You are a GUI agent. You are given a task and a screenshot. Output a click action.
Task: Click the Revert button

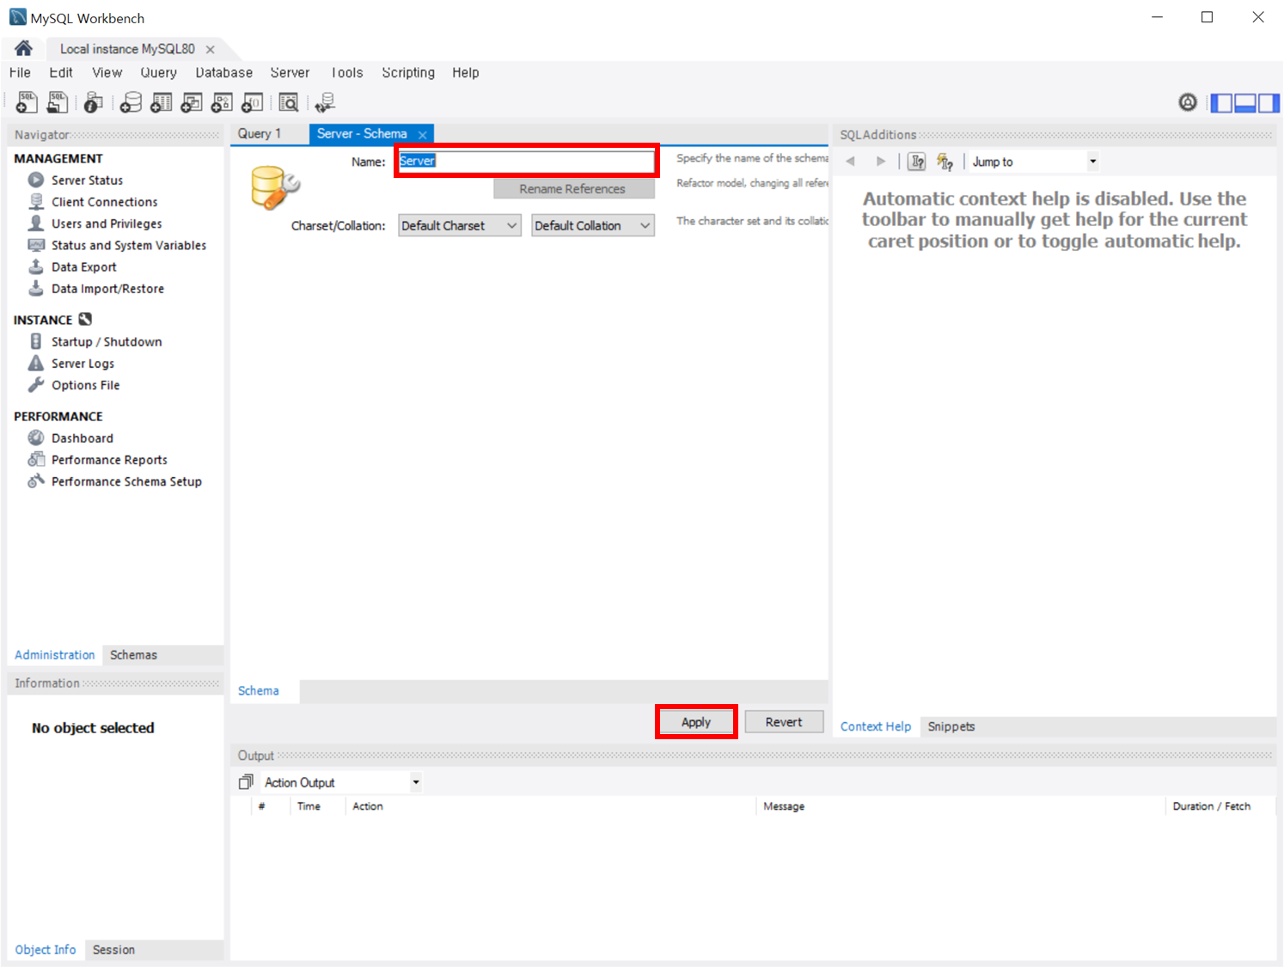(x=784, y=722)
